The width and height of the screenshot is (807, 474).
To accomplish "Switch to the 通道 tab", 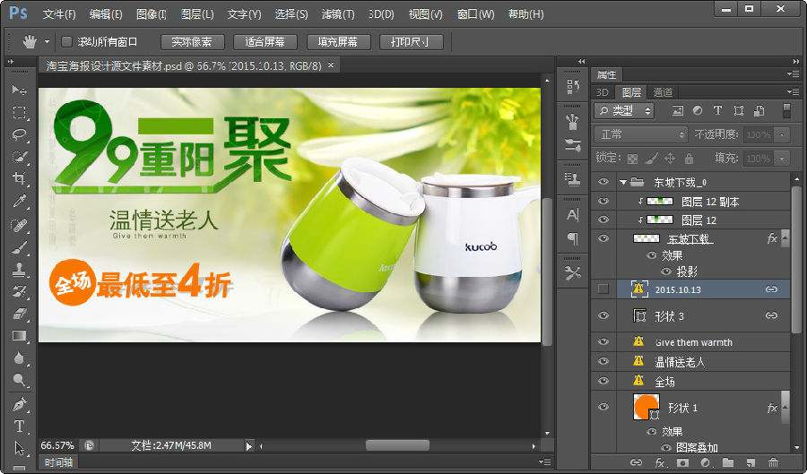I will (x=663, y=92).
